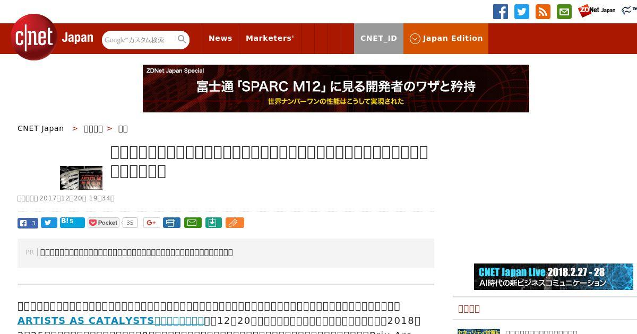This screenshot has width=637, height=334.
Task: Click the CNET Japan breadcrumb link
Action: [40, 128]
